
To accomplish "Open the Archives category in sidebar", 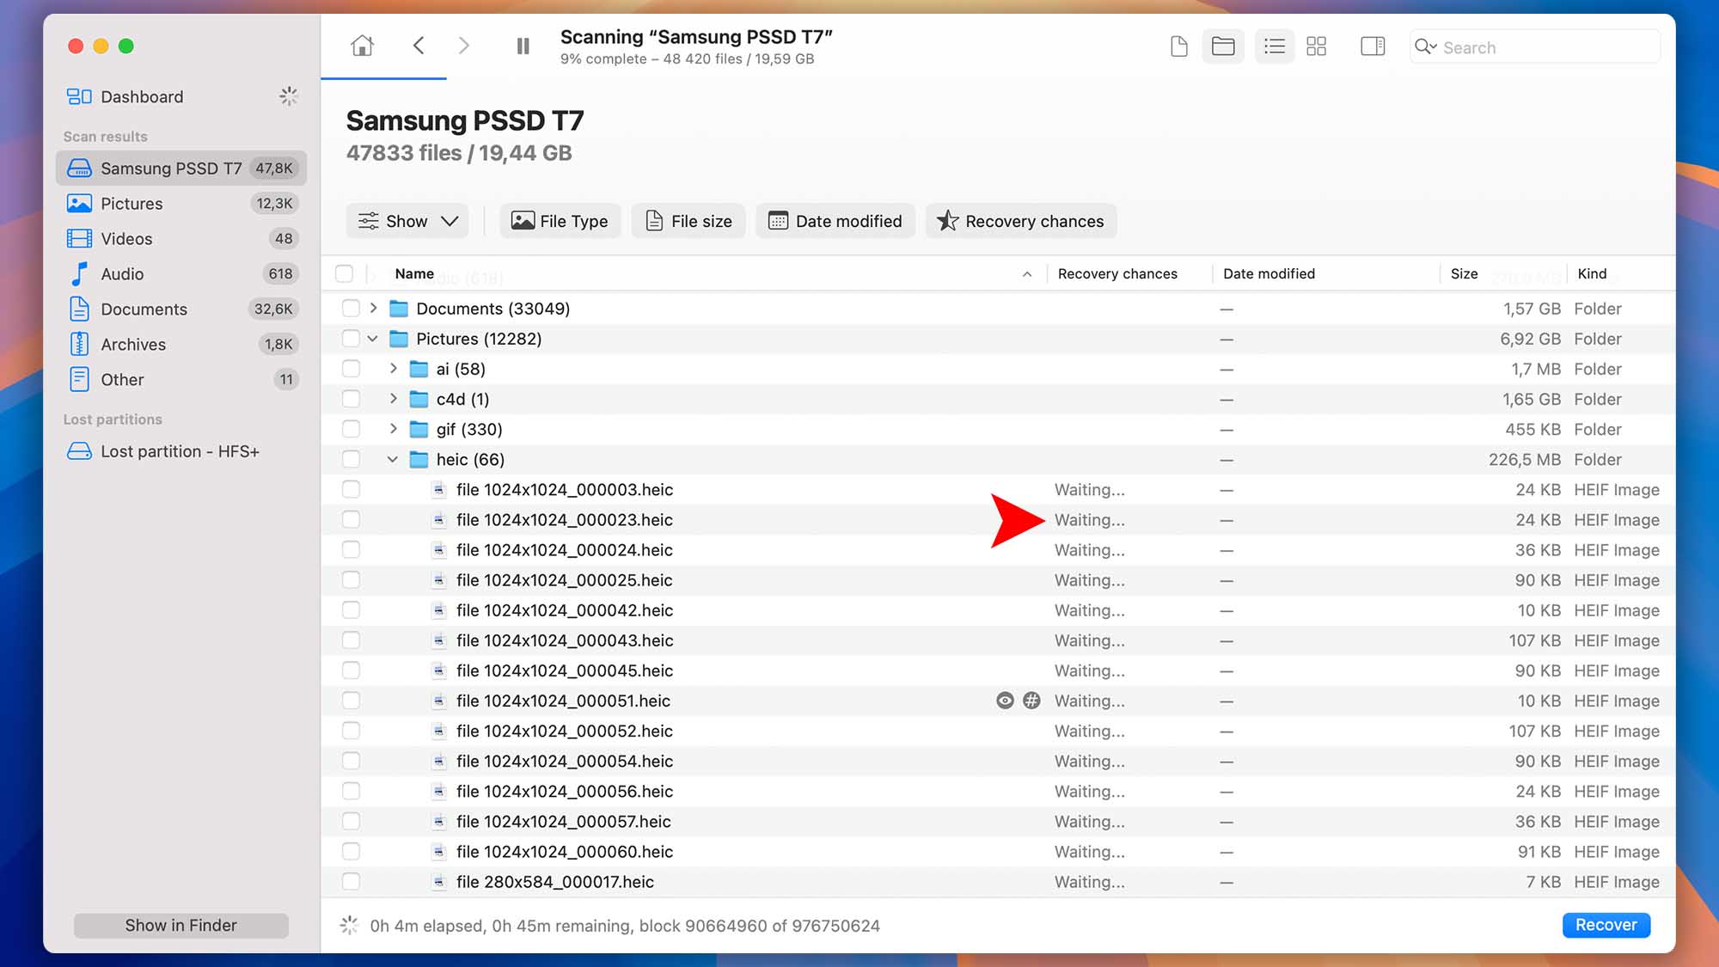I will pyautogui.click(x=180, y=345).
